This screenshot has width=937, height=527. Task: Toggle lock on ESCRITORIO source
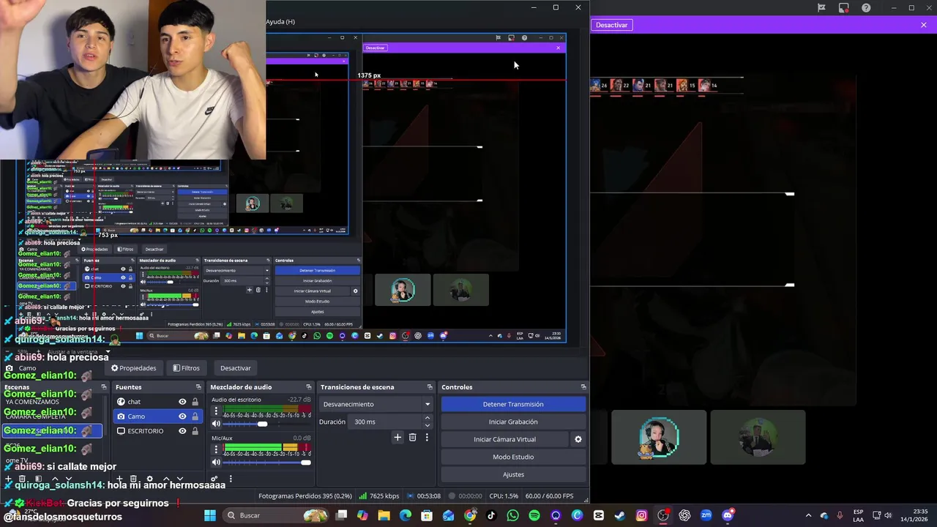point(195,431)
